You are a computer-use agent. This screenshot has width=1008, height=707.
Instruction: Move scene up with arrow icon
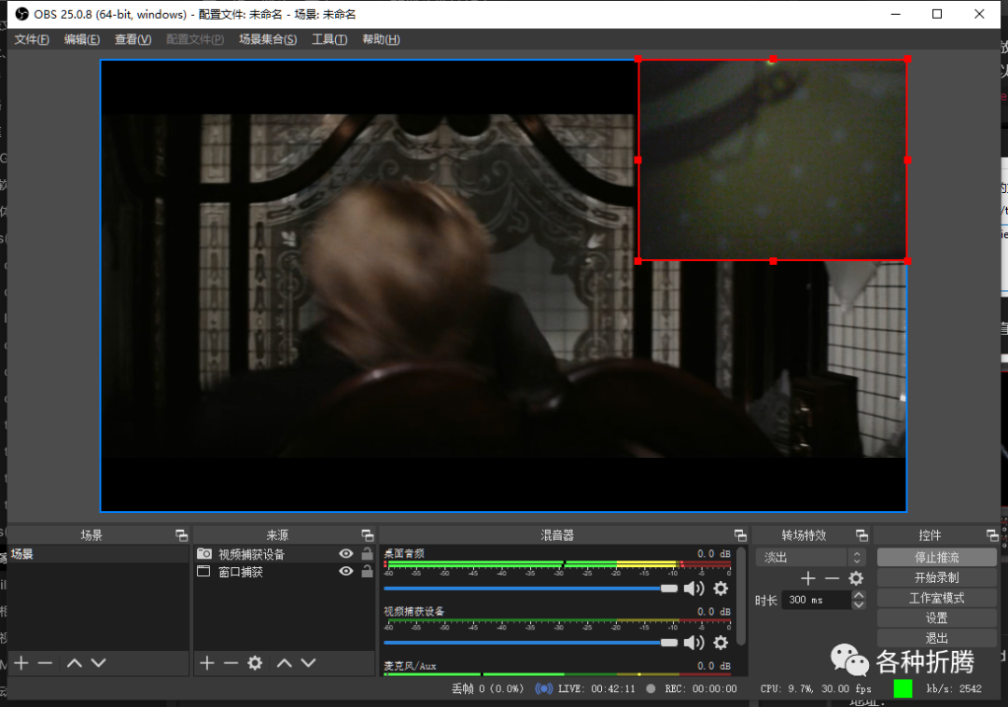point(75,662)
